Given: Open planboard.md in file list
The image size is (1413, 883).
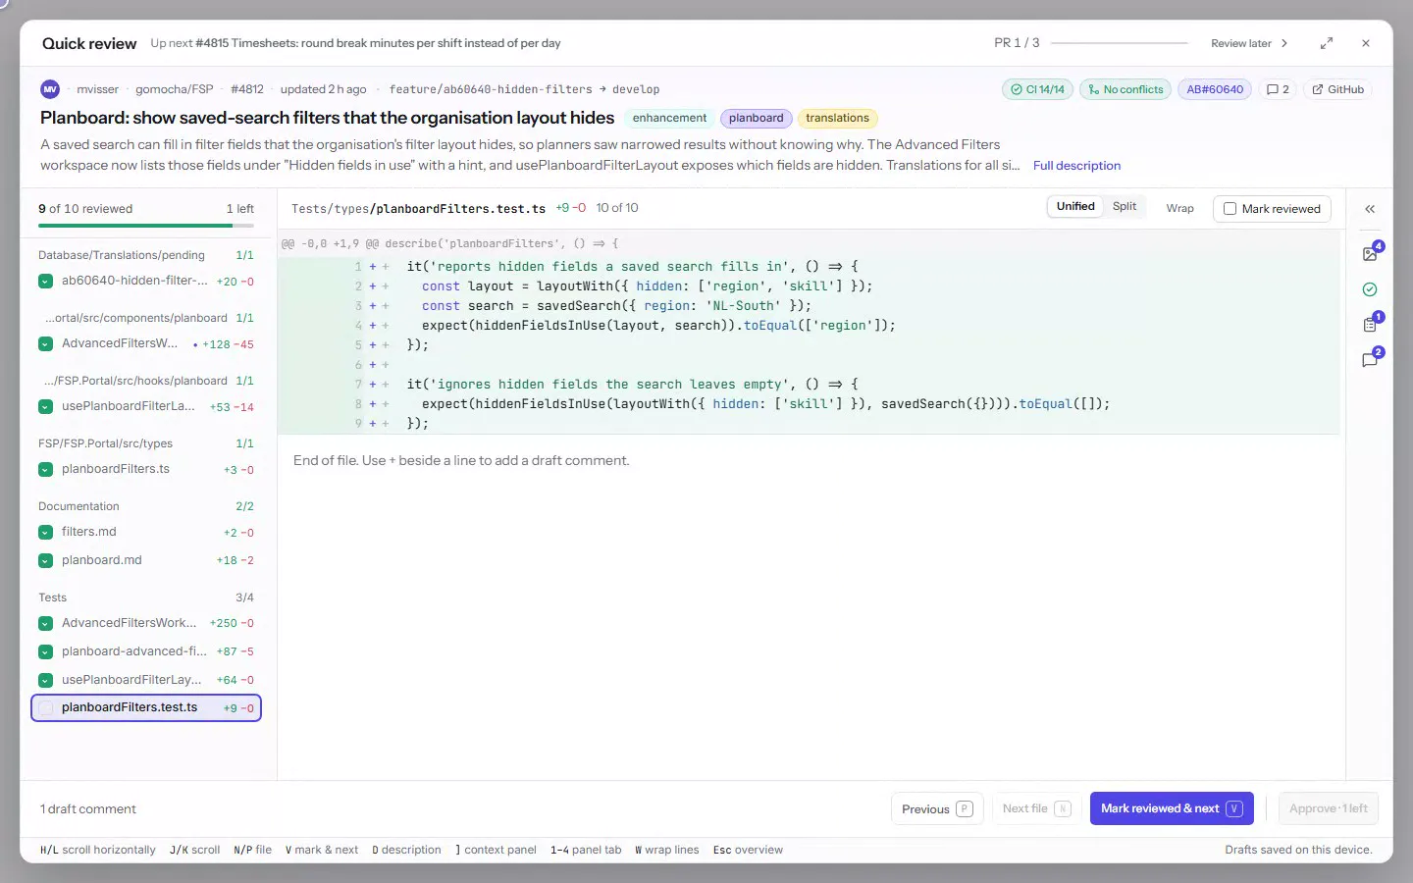Looking at the screenshot, I should click(x=146, y=560).
